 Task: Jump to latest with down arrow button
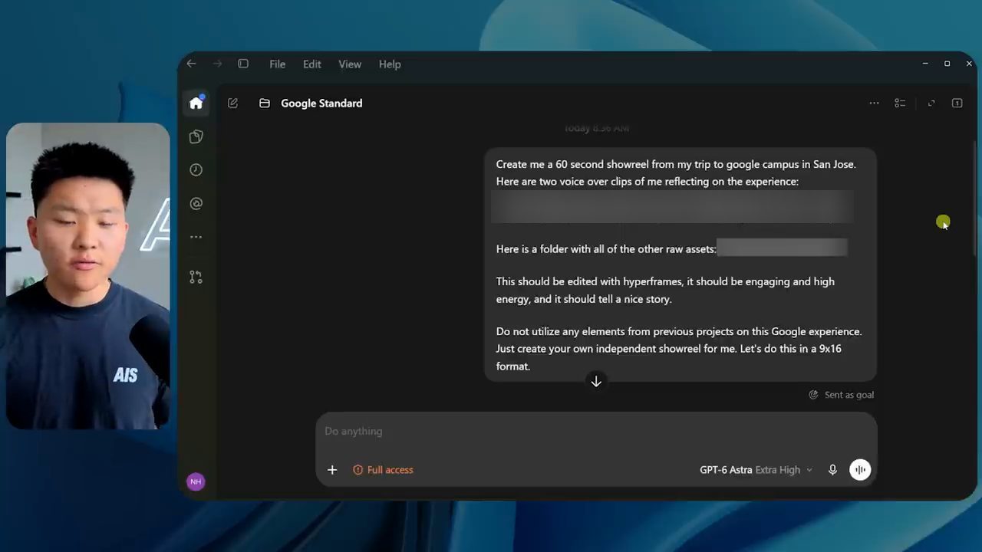click(x=596, y=381)
